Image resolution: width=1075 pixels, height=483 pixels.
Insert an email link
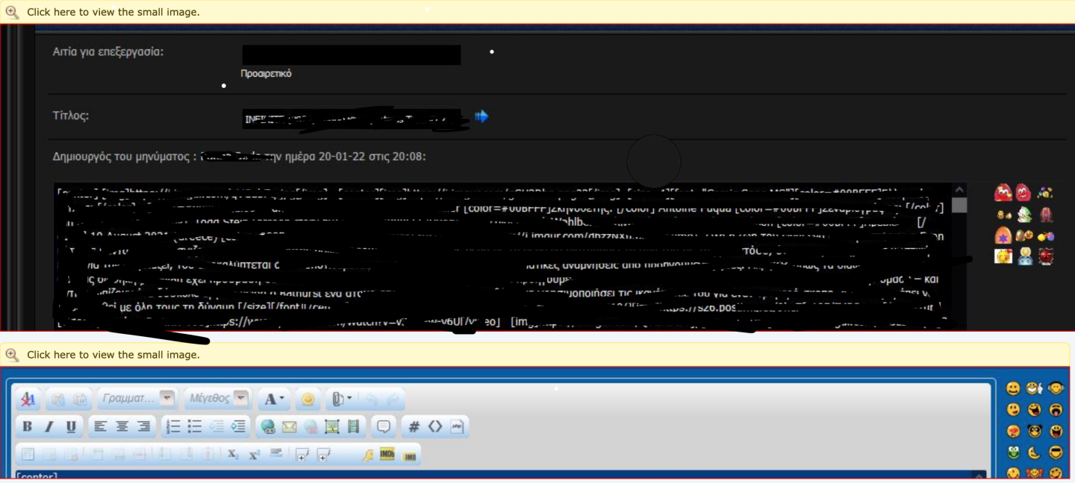290,427
